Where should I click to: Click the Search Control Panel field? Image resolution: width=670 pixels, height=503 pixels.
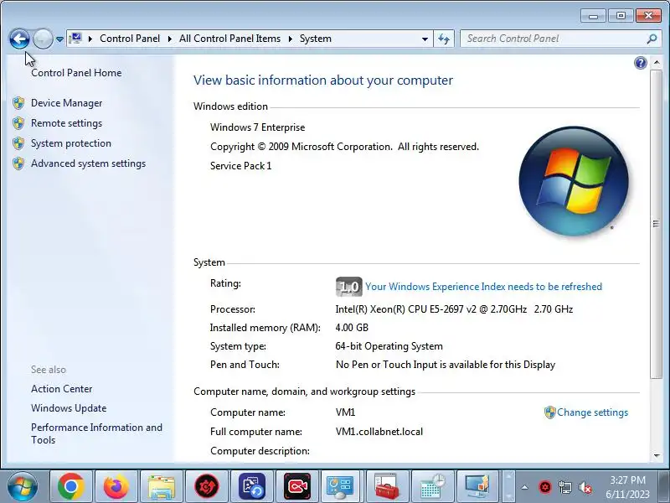(x=554, y=39)
